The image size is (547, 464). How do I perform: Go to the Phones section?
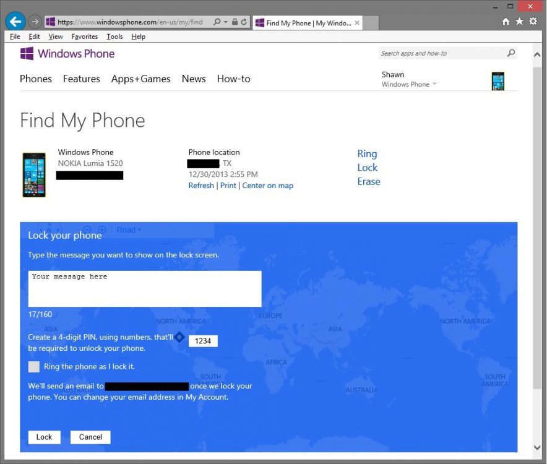tap(36, 79)
